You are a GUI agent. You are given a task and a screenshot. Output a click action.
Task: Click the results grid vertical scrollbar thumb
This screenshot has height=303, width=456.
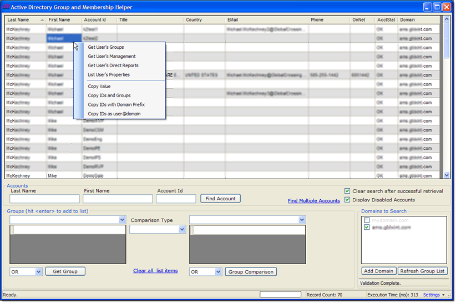[447, 40]
